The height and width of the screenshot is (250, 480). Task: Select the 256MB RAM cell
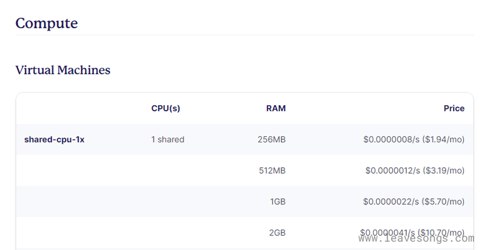pyautogui.click(x=271, y=139)
